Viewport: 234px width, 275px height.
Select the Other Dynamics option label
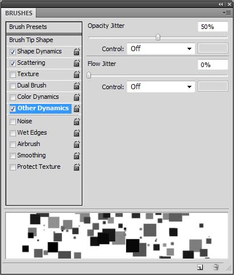coord(43,108)
